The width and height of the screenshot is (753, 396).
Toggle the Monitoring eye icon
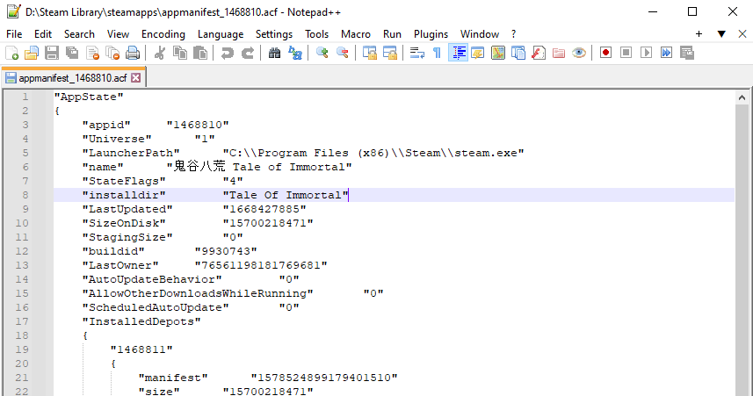[579, 53]
